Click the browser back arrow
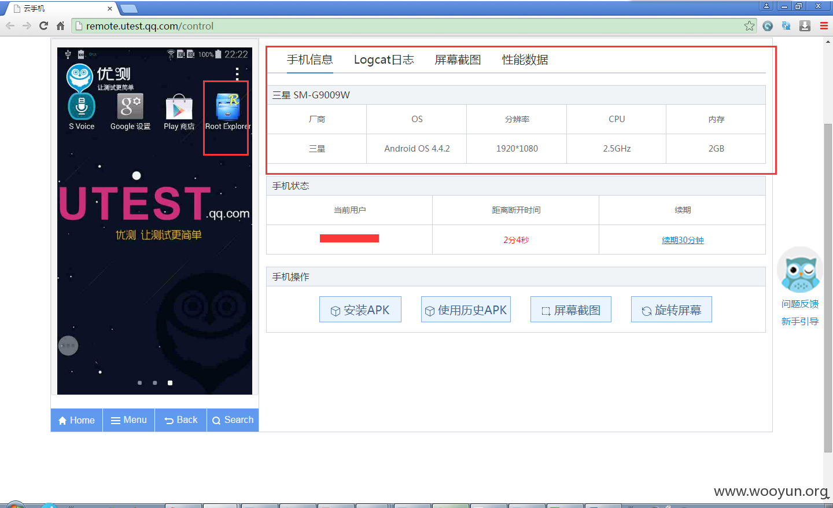 click(x=10, y=25)
